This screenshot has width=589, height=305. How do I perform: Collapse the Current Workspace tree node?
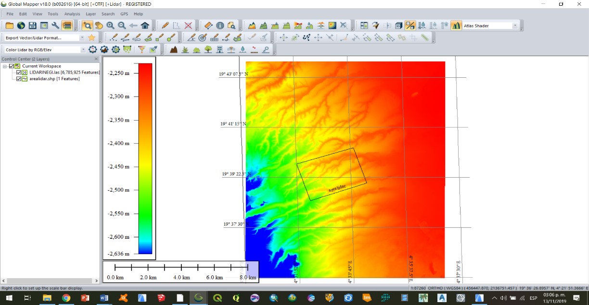(x=5, y=66)
